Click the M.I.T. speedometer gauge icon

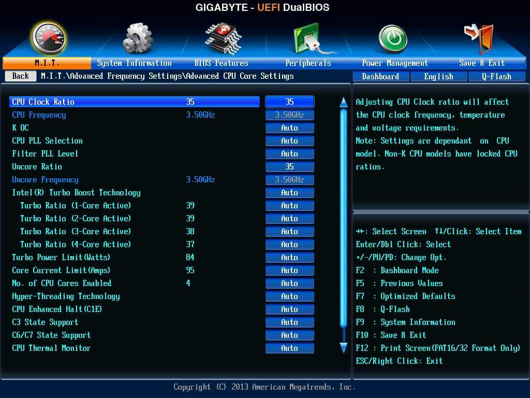click(x=48, y=38)
